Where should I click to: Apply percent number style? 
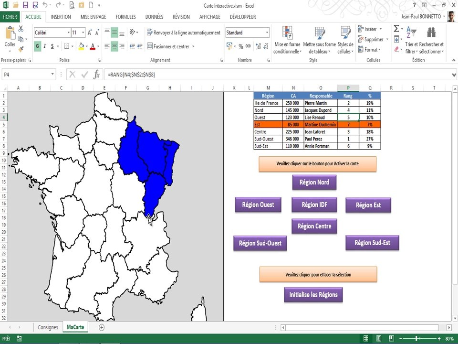(240, 46)
